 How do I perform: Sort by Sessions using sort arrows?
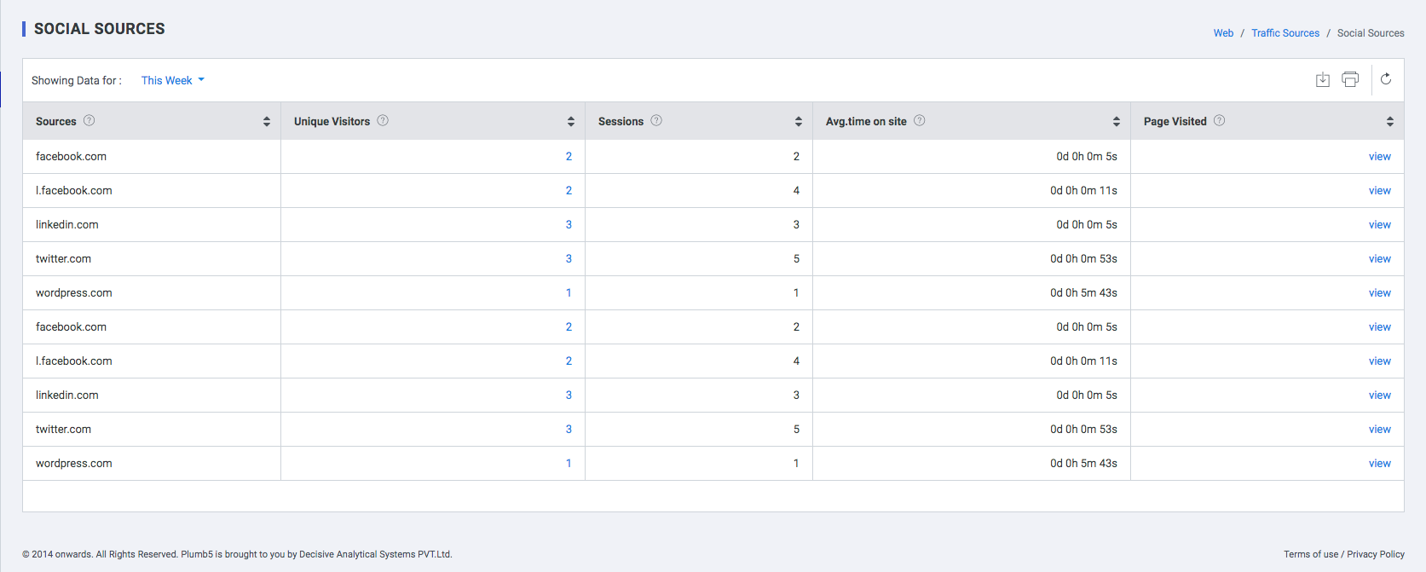pos(799,122)
